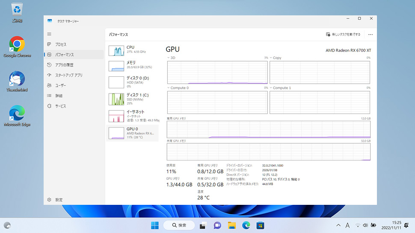Open the Google Chrome desktop shortcut
The height and width of the screenshot is (233, 415).
(x=17, y=47)
